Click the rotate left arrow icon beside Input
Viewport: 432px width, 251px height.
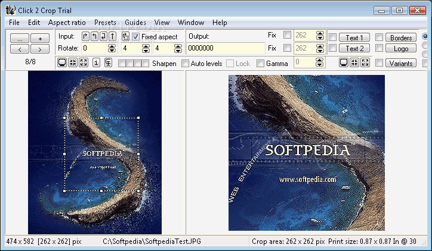click(94, 36)
